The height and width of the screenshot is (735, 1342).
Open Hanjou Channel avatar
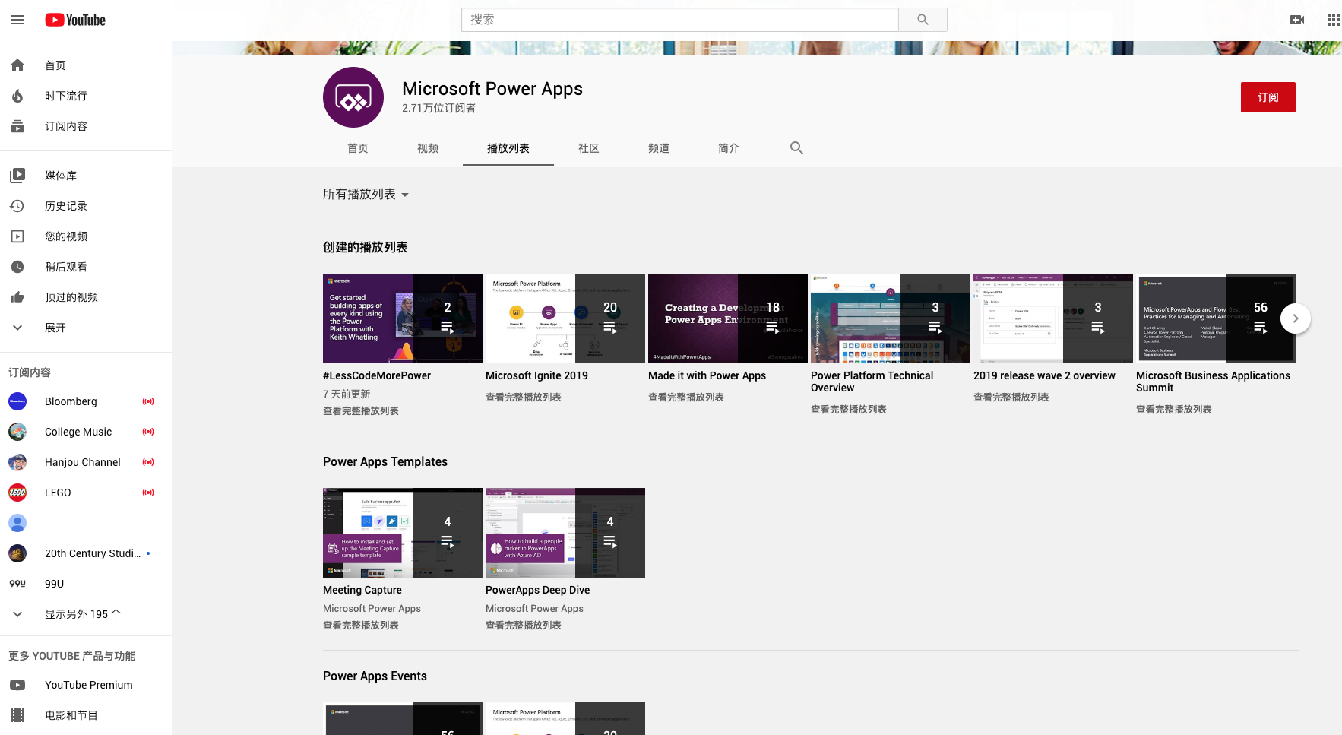[17, 462]
